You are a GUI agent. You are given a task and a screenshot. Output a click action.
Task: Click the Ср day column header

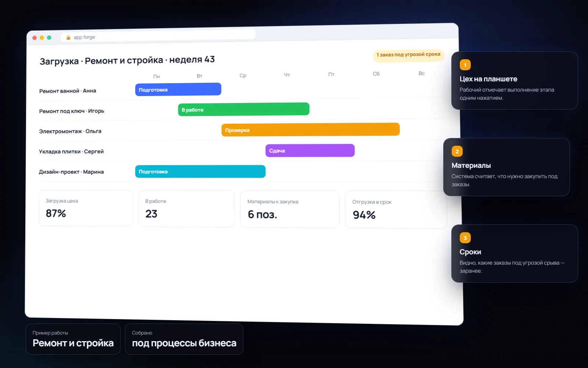tap(243, 75)
